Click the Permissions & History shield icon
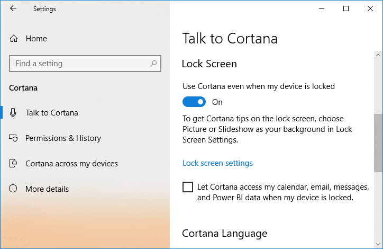The image size is (383, 249). [x=13, y=138]
